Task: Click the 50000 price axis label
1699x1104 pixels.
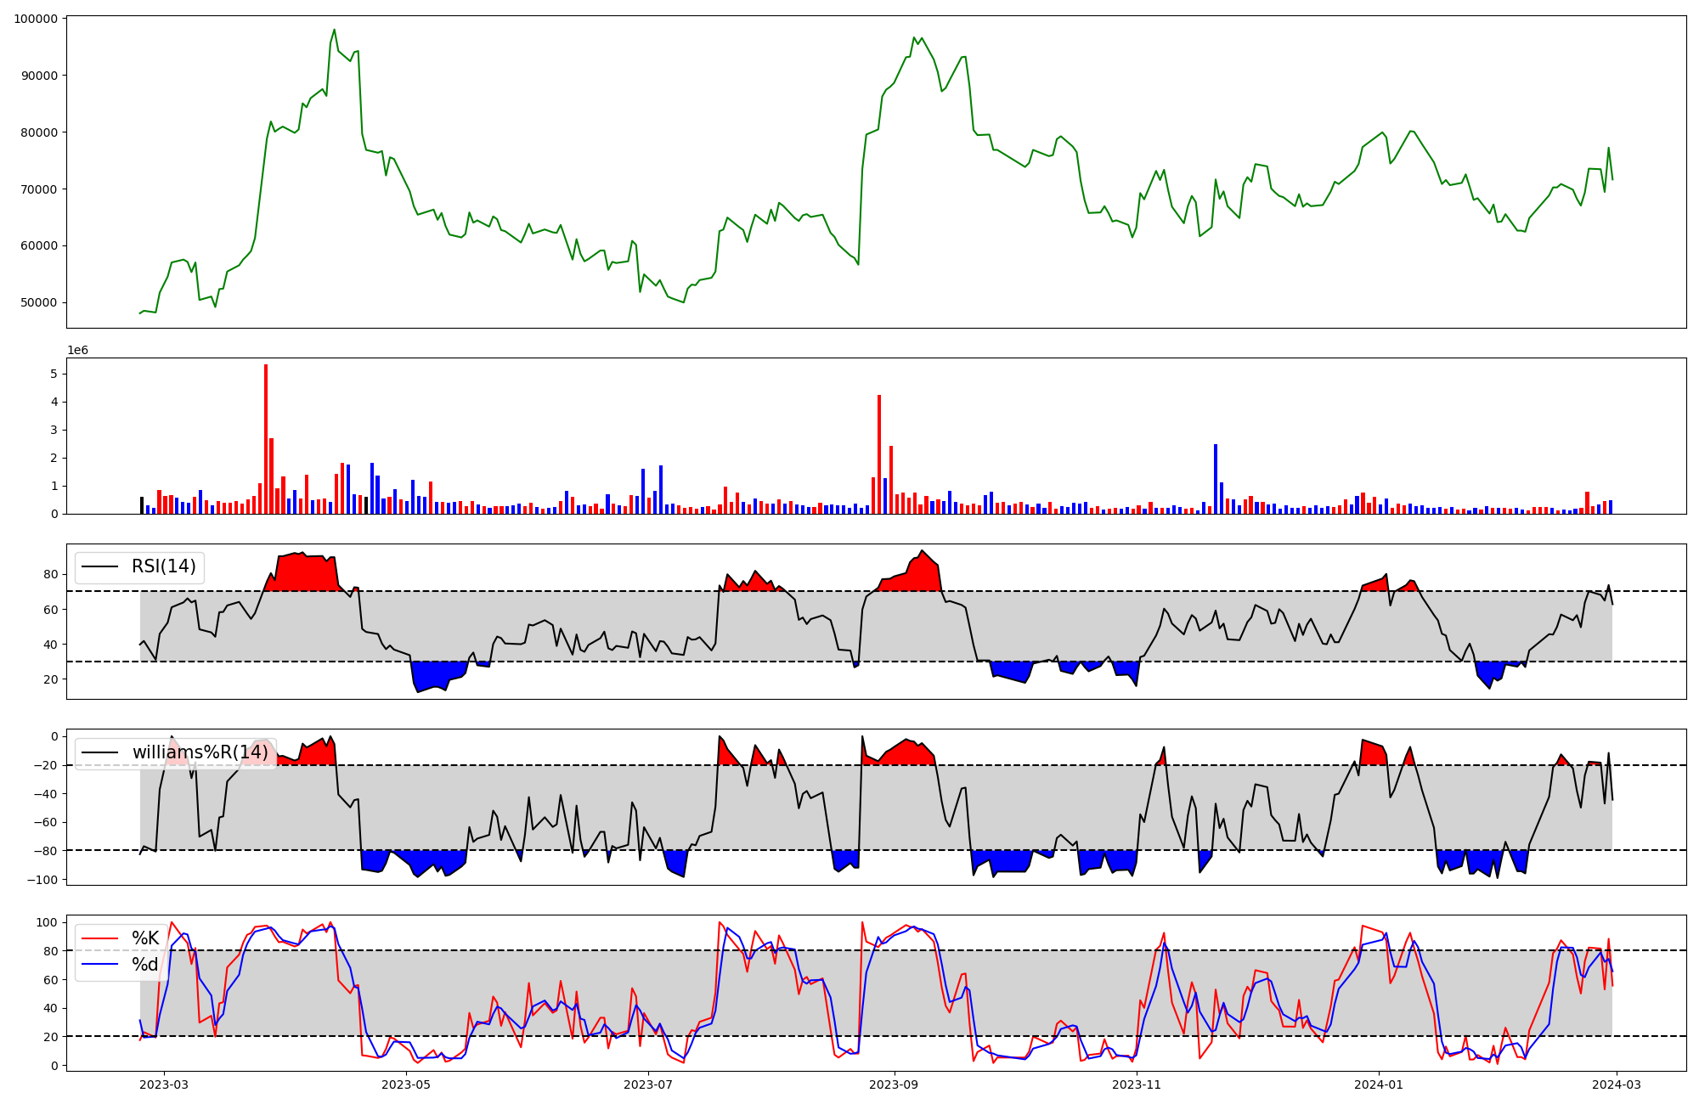Action: [x=39, y=302]
